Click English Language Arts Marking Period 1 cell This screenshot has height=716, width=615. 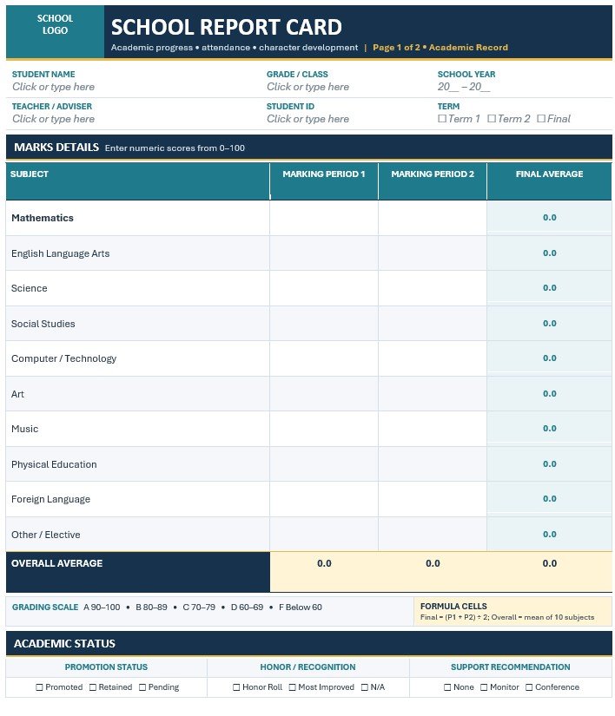point(324,253)
